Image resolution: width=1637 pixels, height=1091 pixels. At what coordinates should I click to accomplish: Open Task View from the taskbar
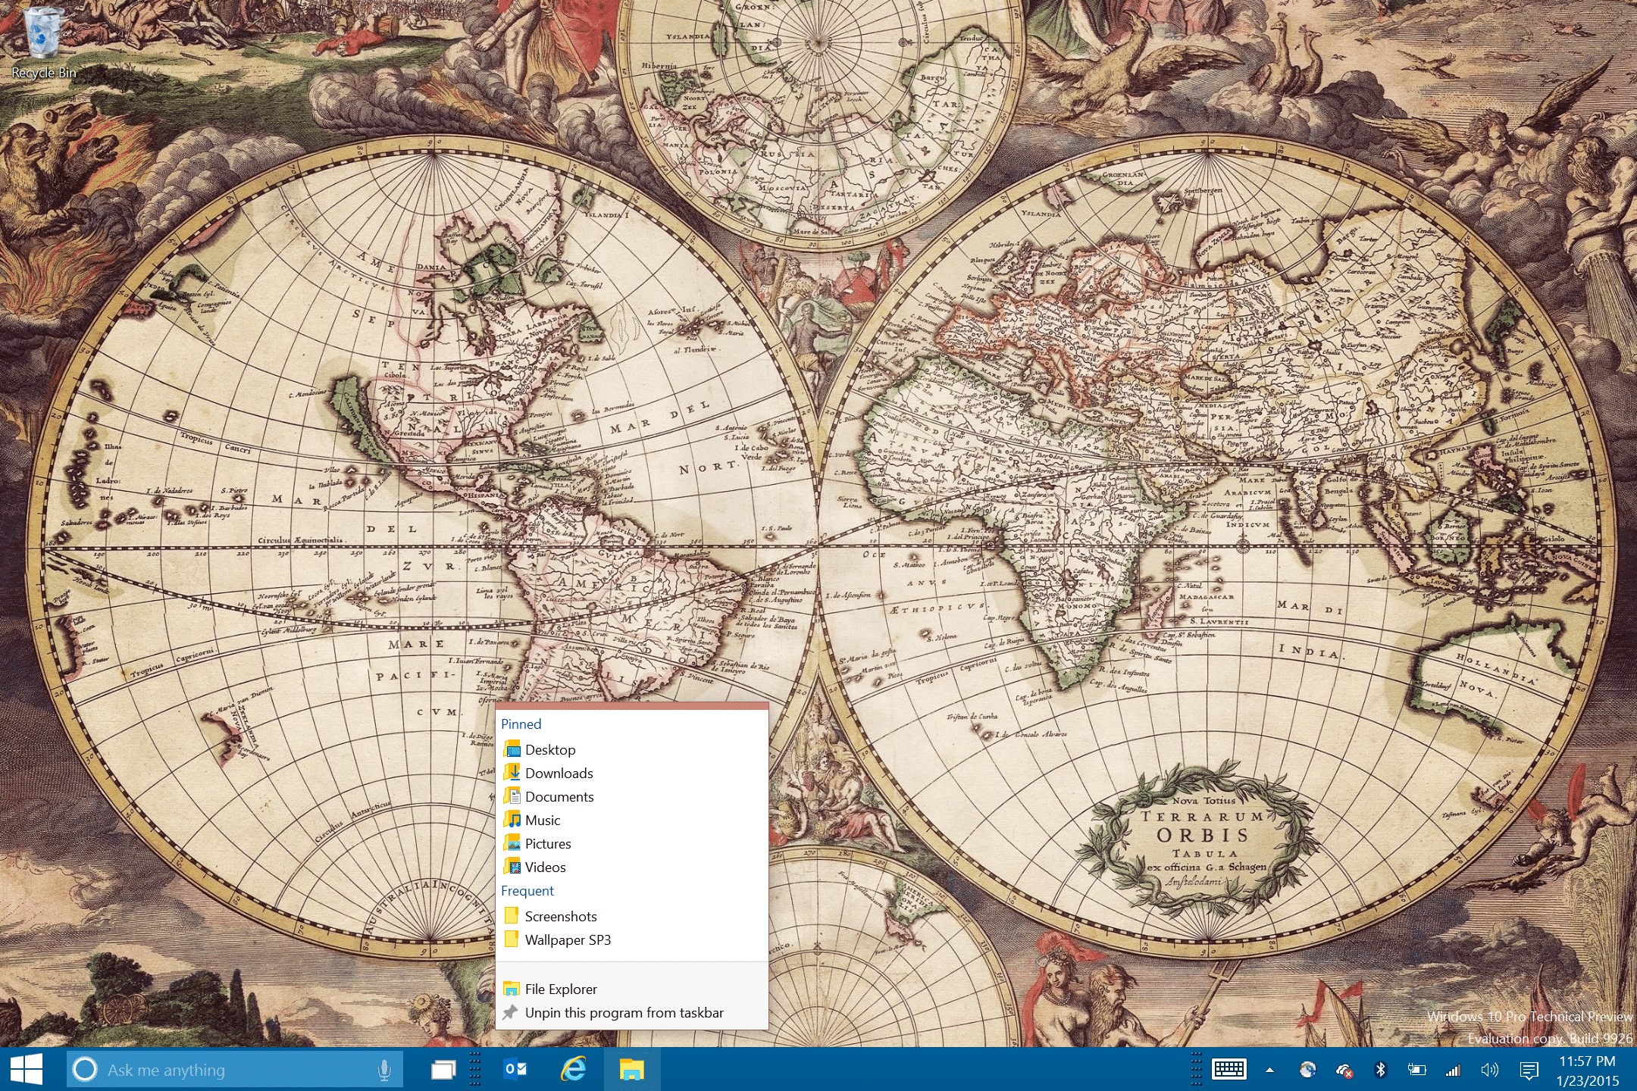coord(443,1070)
